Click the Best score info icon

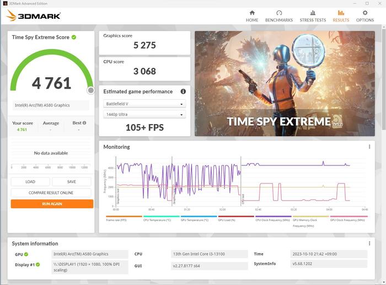tap(84, 123)
